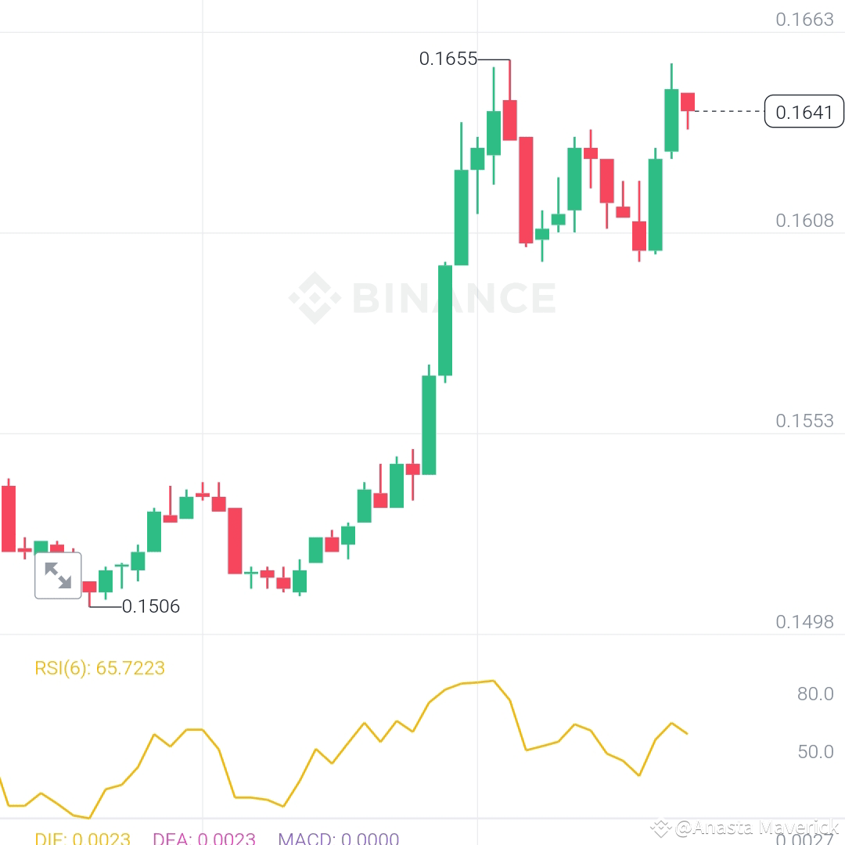Viewport: 845px width, 845px height.
Task: Click the Binance diamond logo watermark
Action: [x=315, y=297]
